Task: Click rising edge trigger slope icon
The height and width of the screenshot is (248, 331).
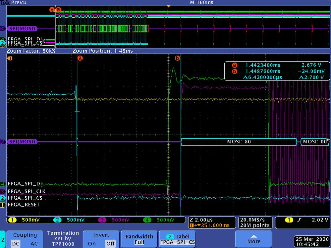Action: [299, 220]
